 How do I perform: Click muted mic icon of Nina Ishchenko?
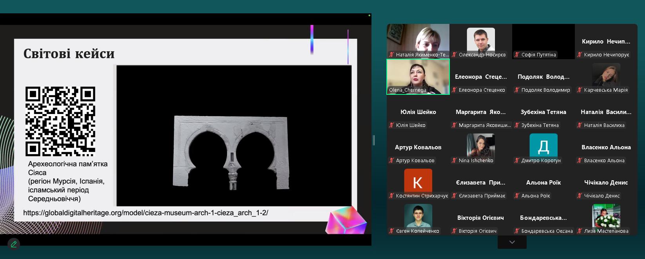pos(454,161)
